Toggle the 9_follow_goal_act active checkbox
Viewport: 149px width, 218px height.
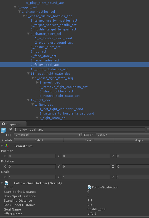(11, 129)
